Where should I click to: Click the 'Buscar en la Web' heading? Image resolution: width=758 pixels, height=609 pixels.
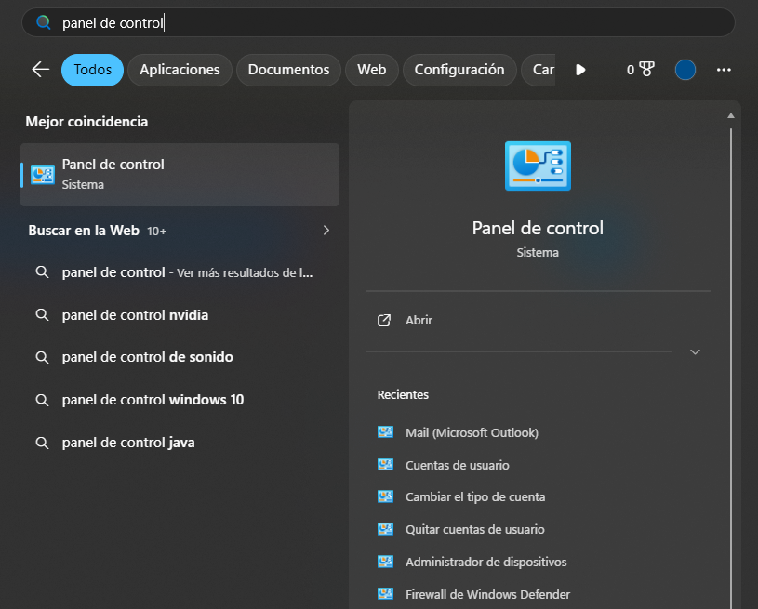tap(84, 231)
